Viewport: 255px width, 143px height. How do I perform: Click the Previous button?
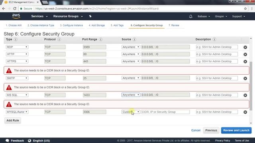pyautogui.click(x=211, y=130)
